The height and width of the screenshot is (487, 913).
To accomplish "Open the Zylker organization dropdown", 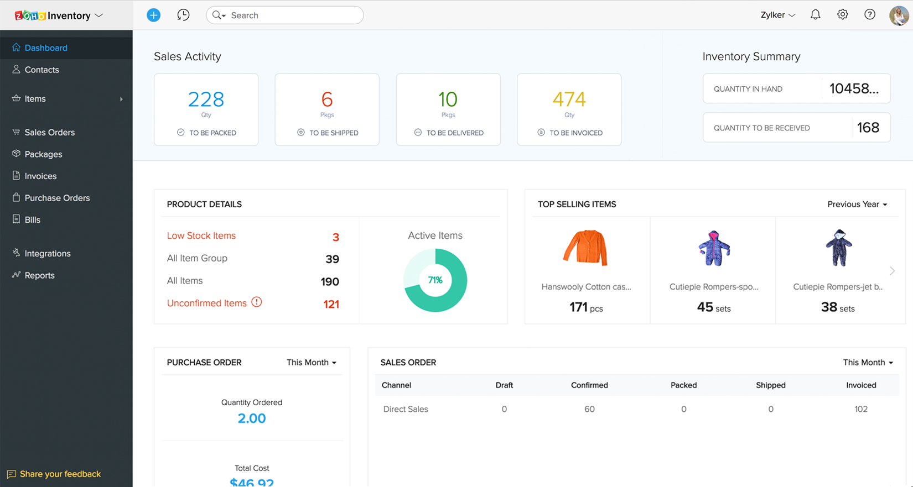I will tap(777, 15).
